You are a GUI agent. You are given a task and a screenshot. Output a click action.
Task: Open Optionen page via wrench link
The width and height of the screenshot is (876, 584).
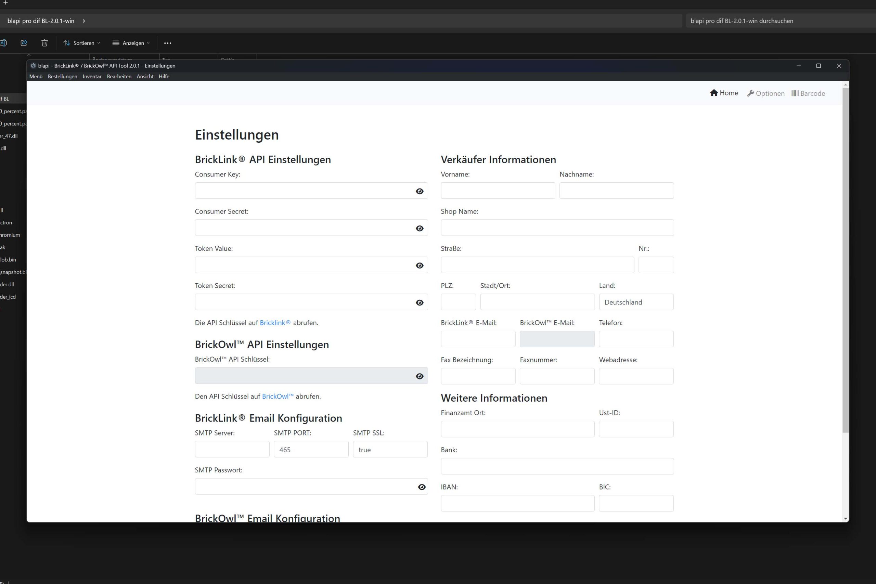(766, 93)
